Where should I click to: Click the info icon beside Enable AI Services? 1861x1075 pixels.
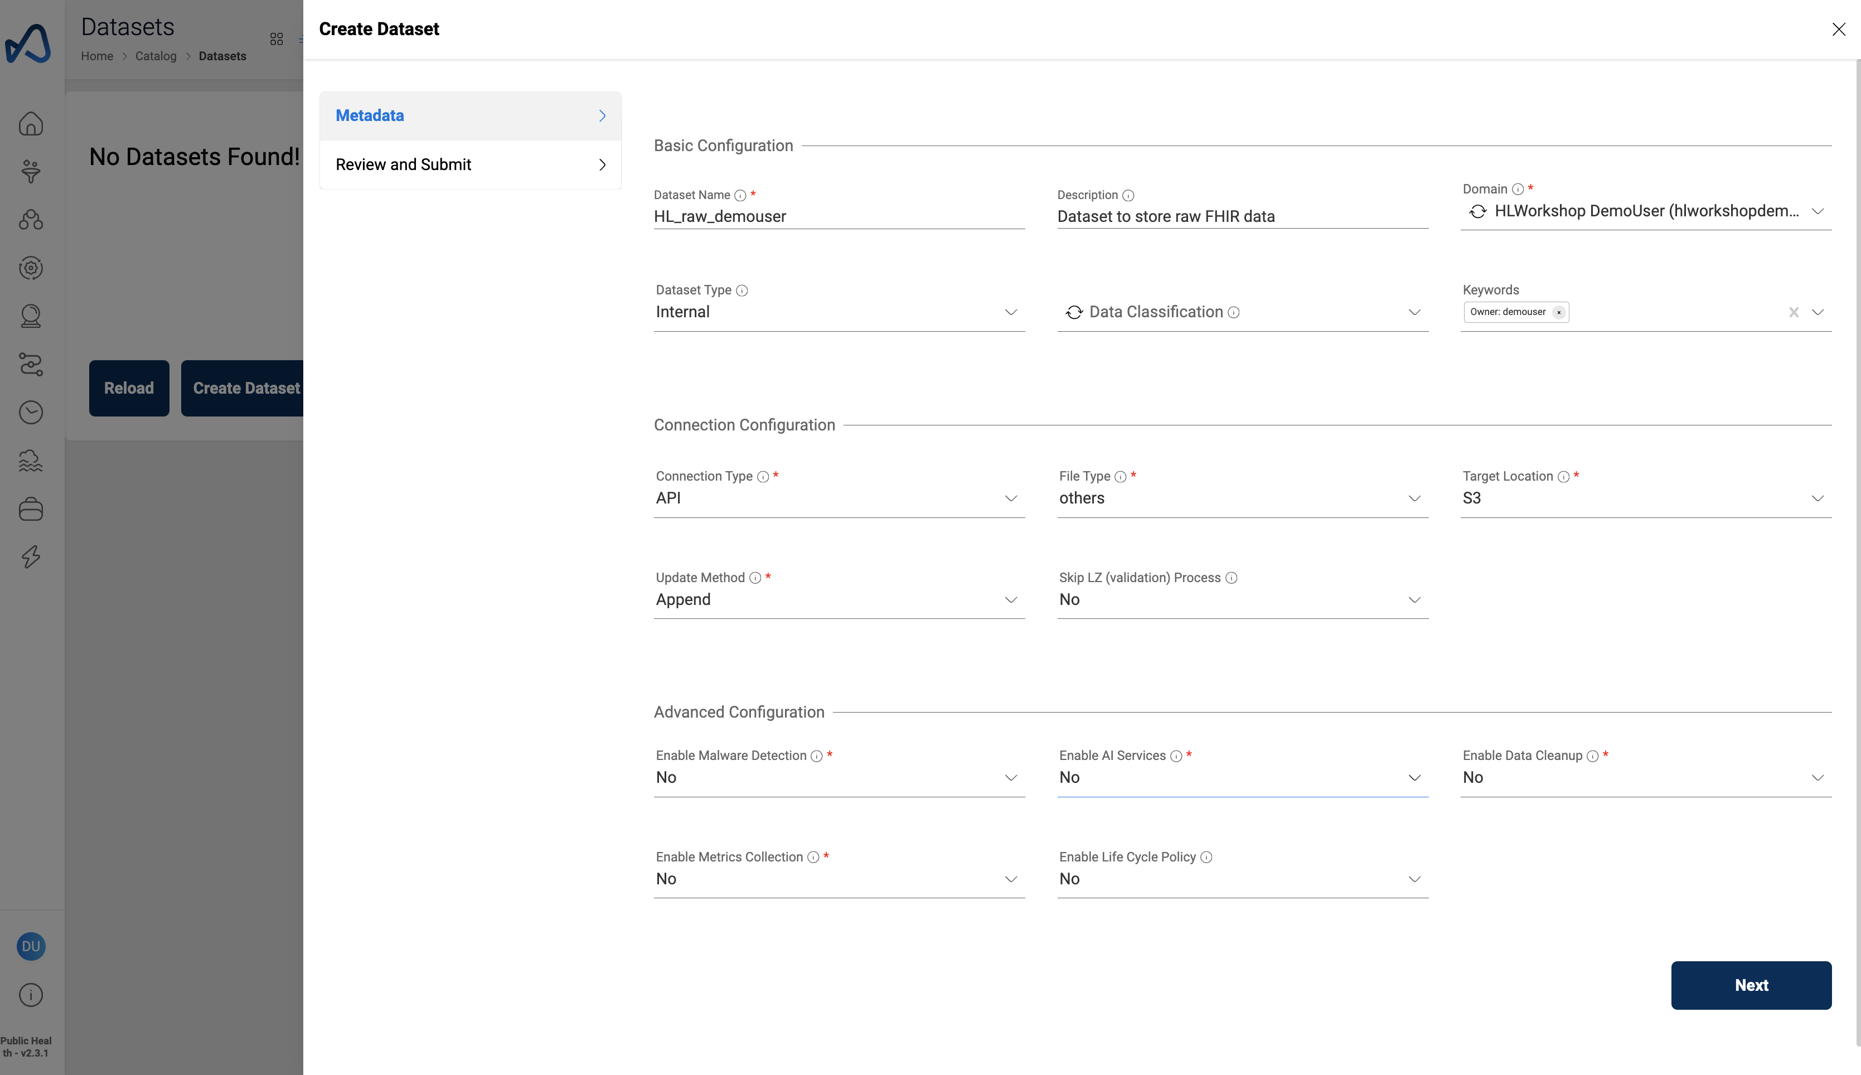pyautogui.click(x=1176, y=756)
